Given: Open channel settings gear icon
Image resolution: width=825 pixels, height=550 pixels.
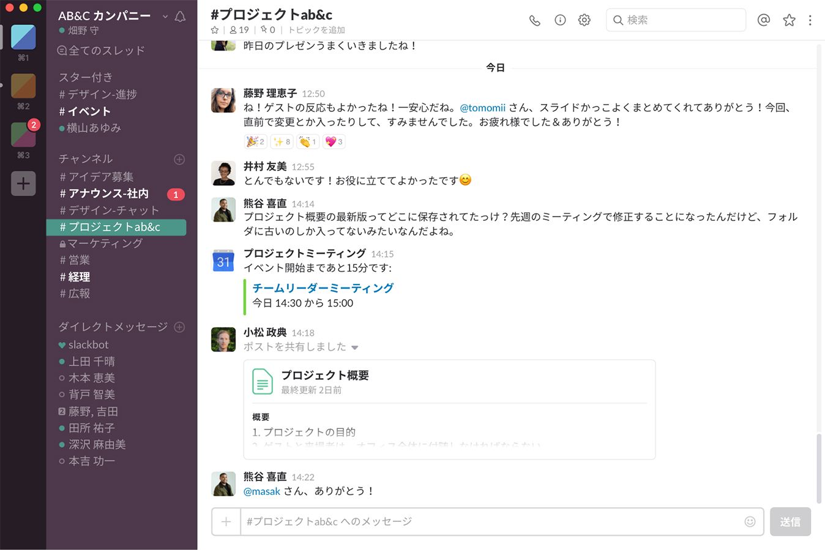Looking at the screenshot, I should 584,20.
